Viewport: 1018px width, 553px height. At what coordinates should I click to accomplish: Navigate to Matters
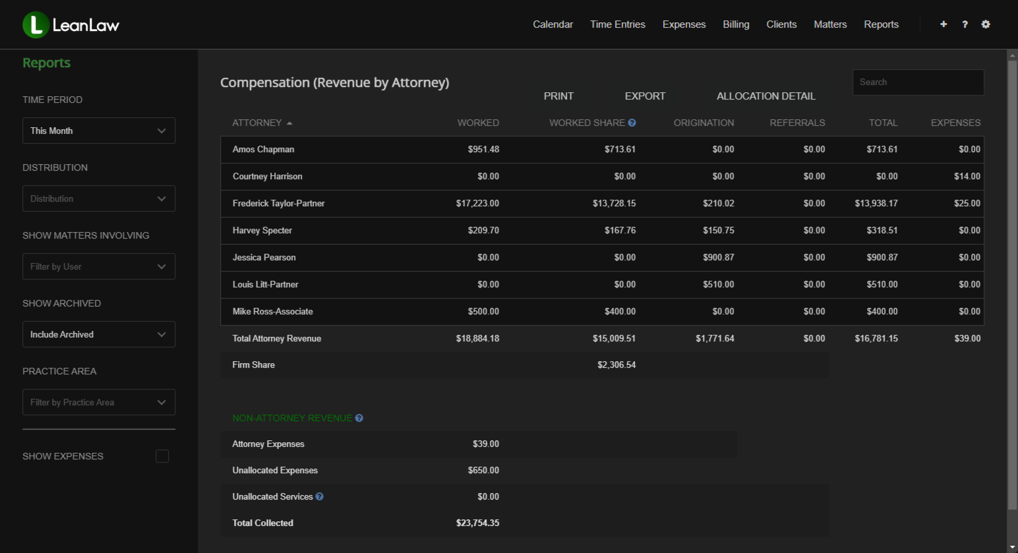coord(830,24)
